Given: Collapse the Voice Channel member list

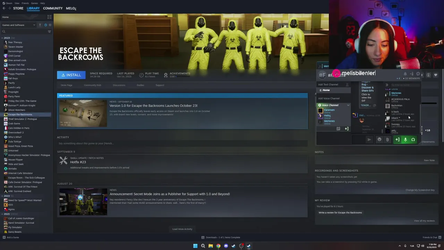Looking at the screenshot, I should click(x=348, y=105).
